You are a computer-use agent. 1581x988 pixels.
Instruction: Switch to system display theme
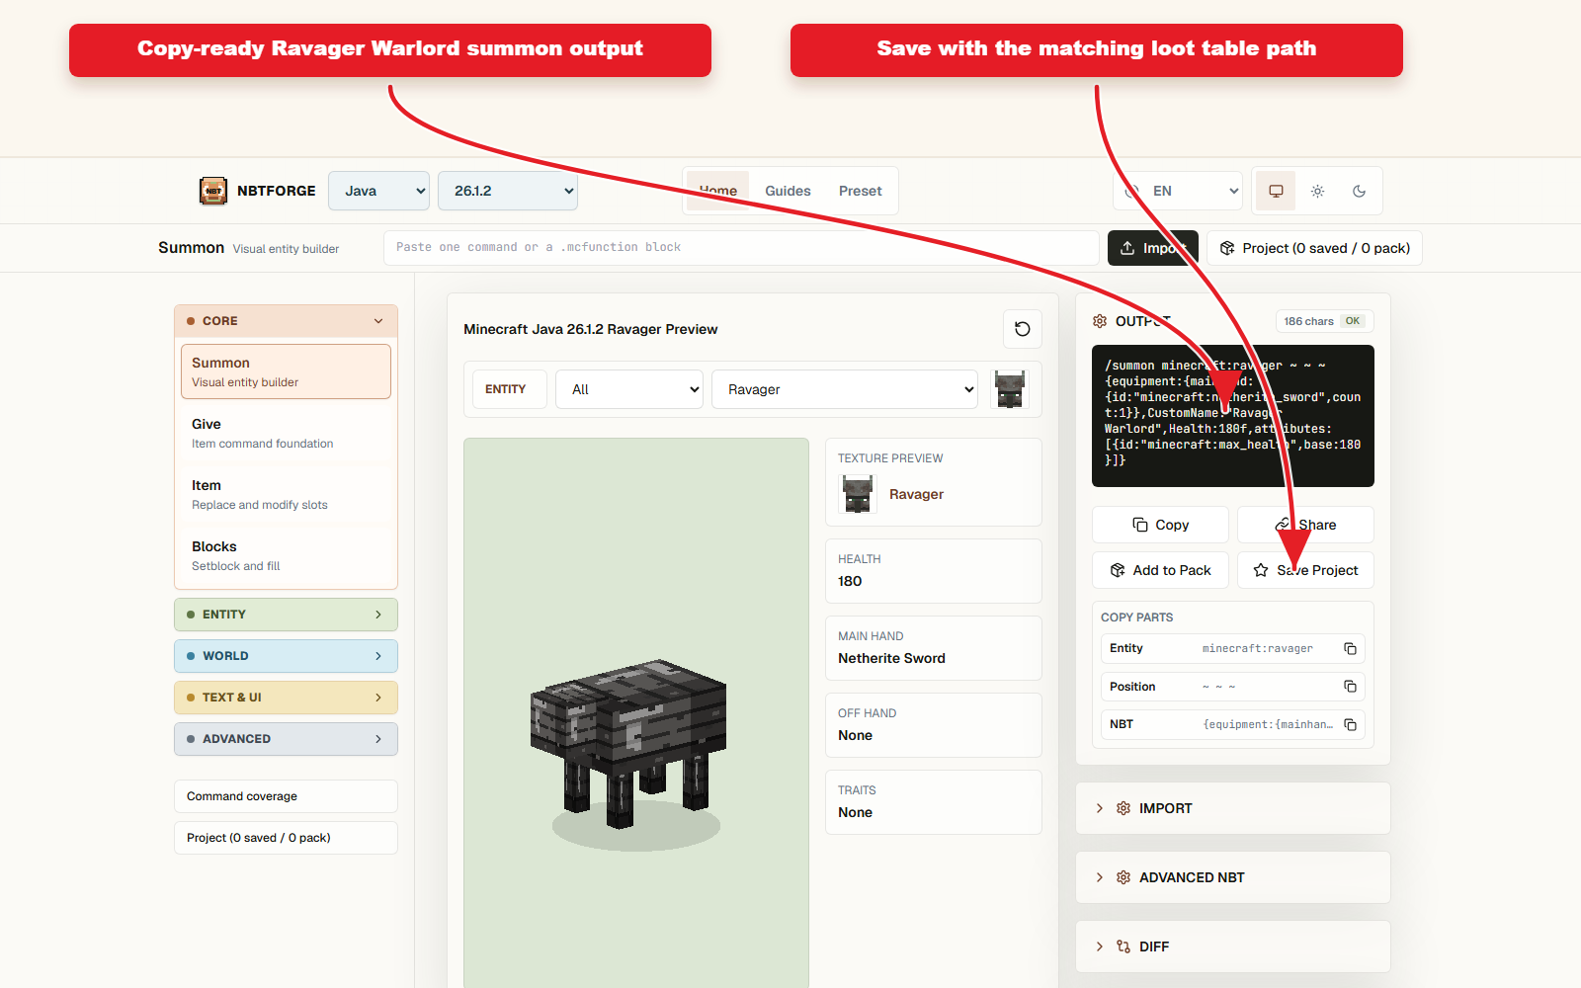(1276, 191)
